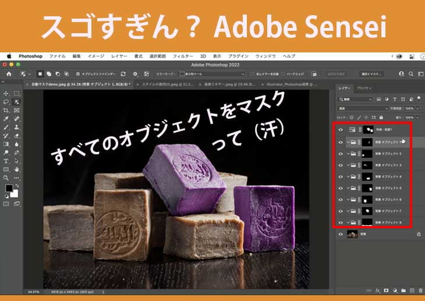Hide the 背景 オブジェクト 2 layer
This screenshot has width=425, height=301.
[x=341, y=154]
